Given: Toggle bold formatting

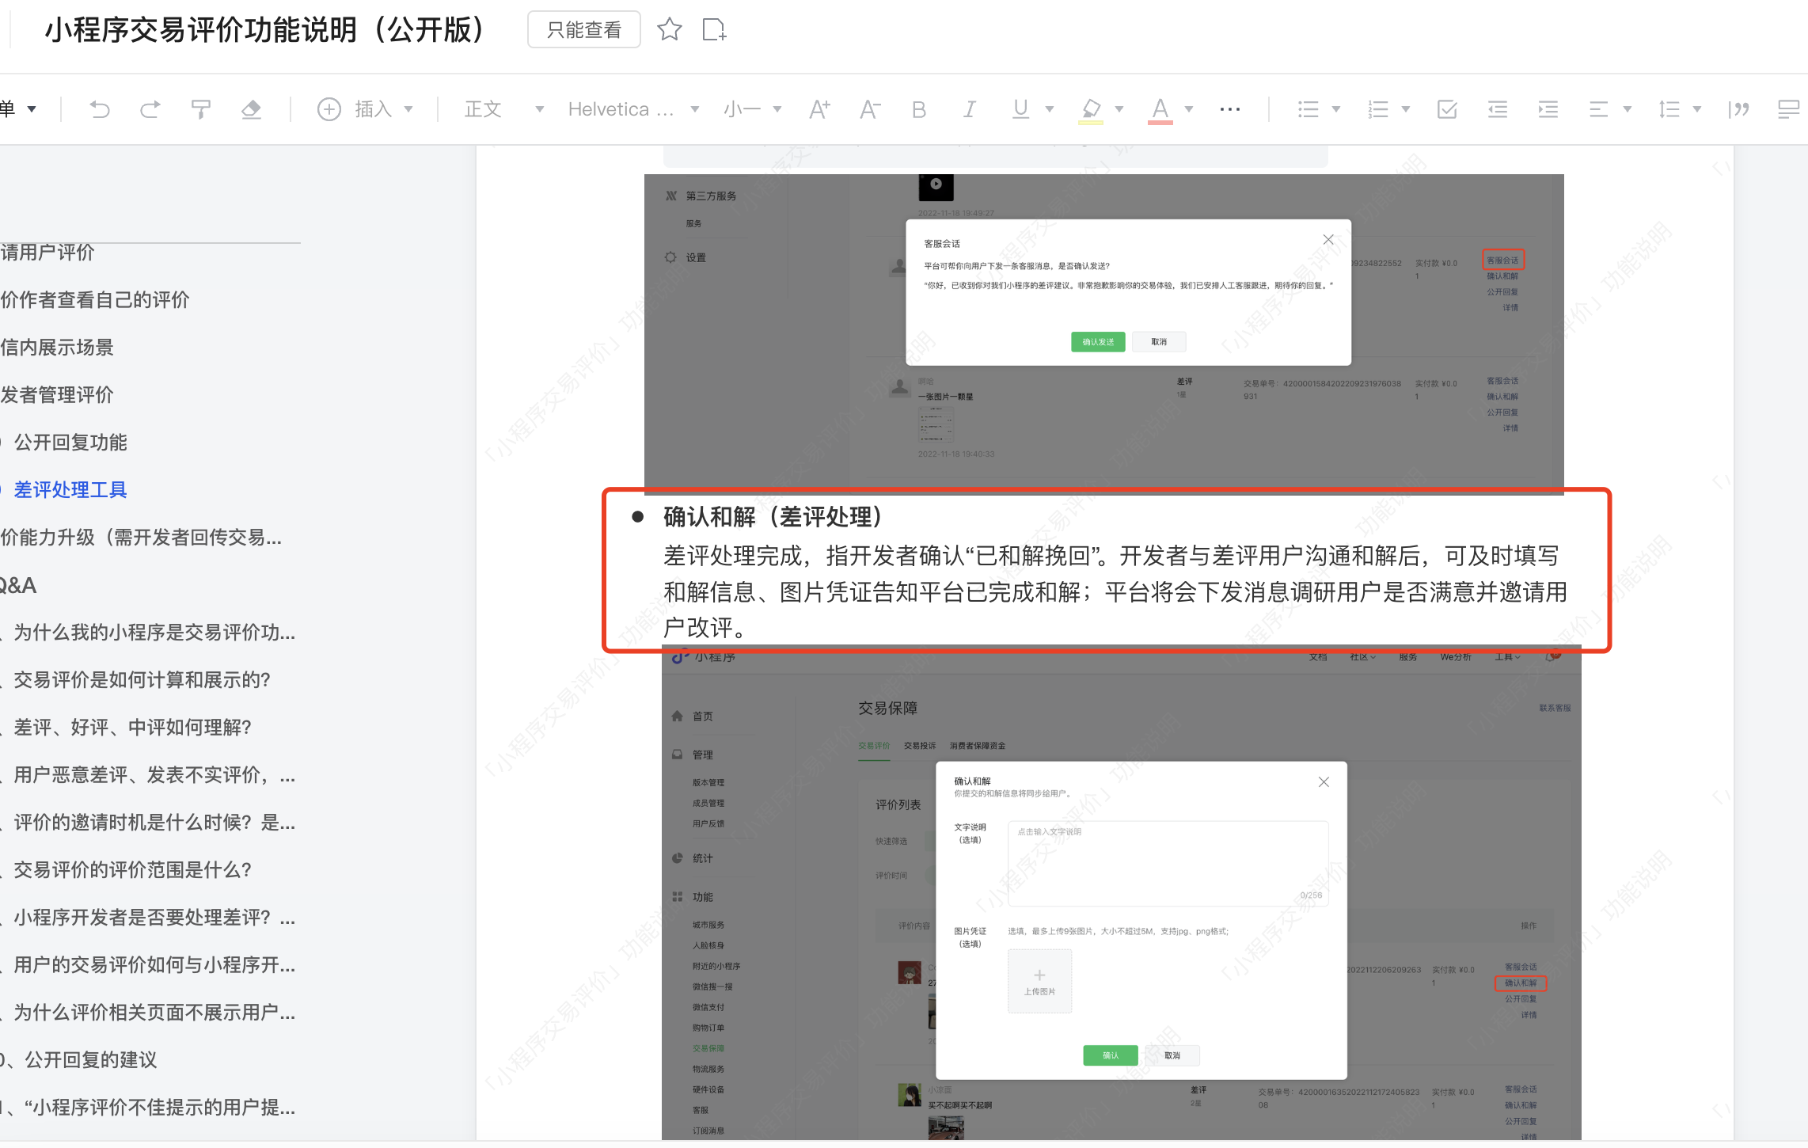Looking at the screenshot, I should pyautogui.click(x=918, y=109).
